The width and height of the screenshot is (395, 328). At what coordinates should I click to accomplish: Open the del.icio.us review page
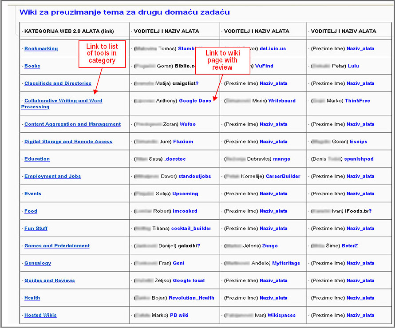point(273,49)
